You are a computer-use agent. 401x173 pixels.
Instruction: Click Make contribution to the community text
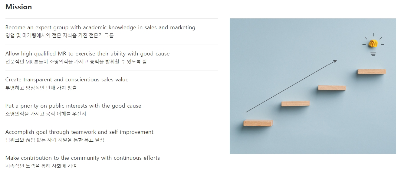click(x=83, y=158)
